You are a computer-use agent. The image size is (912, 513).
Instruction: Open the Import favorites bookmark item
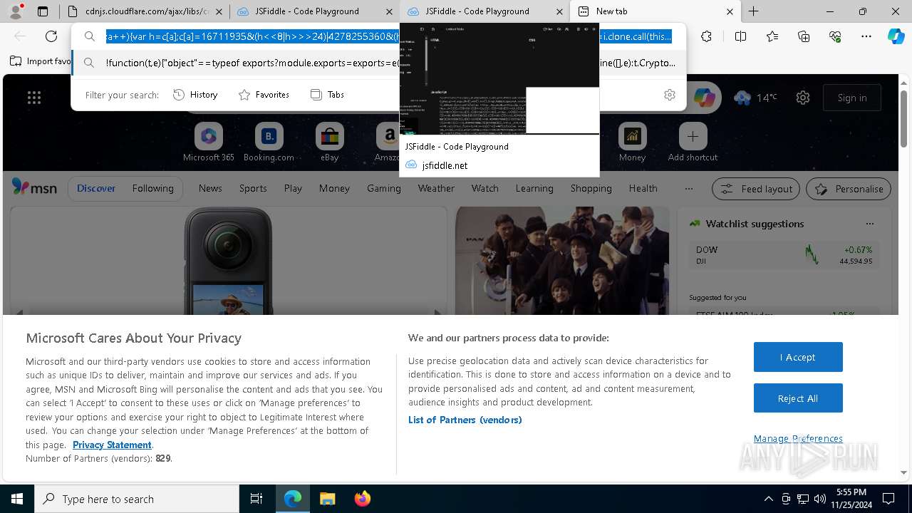point(41,61)
